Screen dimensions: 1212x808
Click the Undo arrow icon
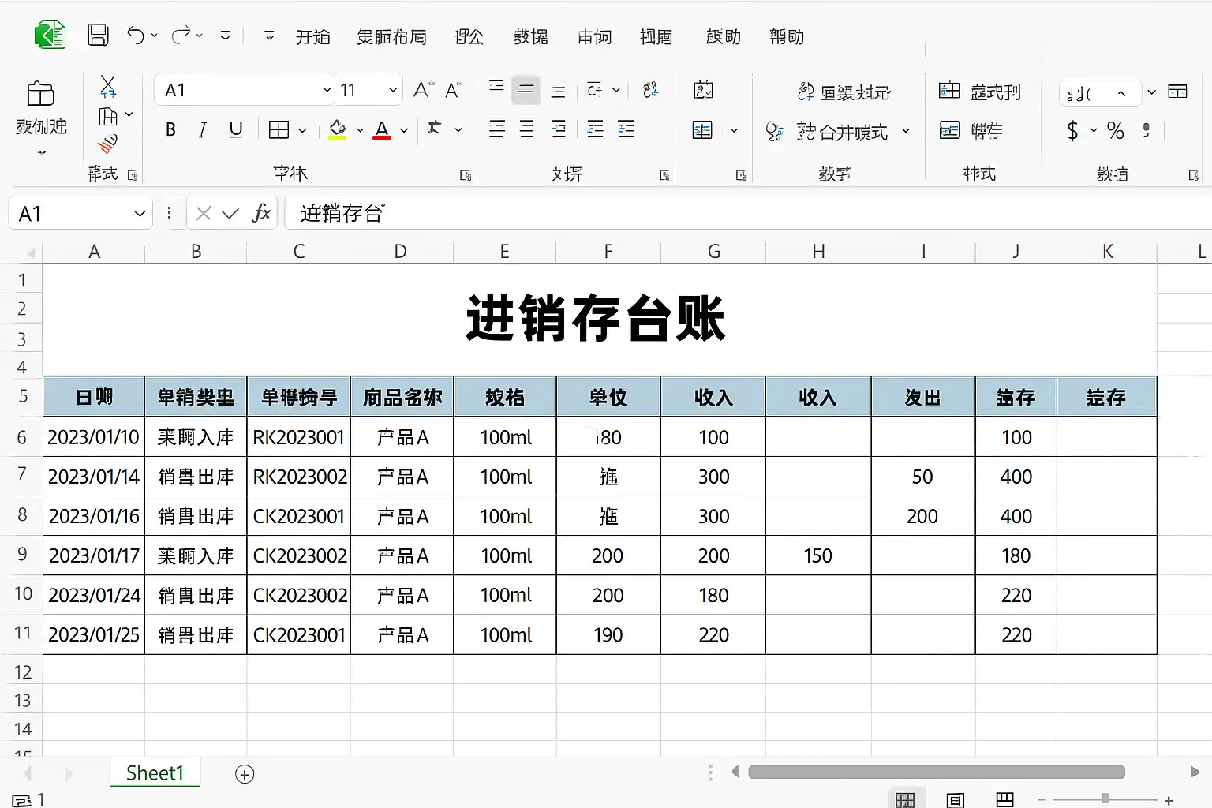136,36
